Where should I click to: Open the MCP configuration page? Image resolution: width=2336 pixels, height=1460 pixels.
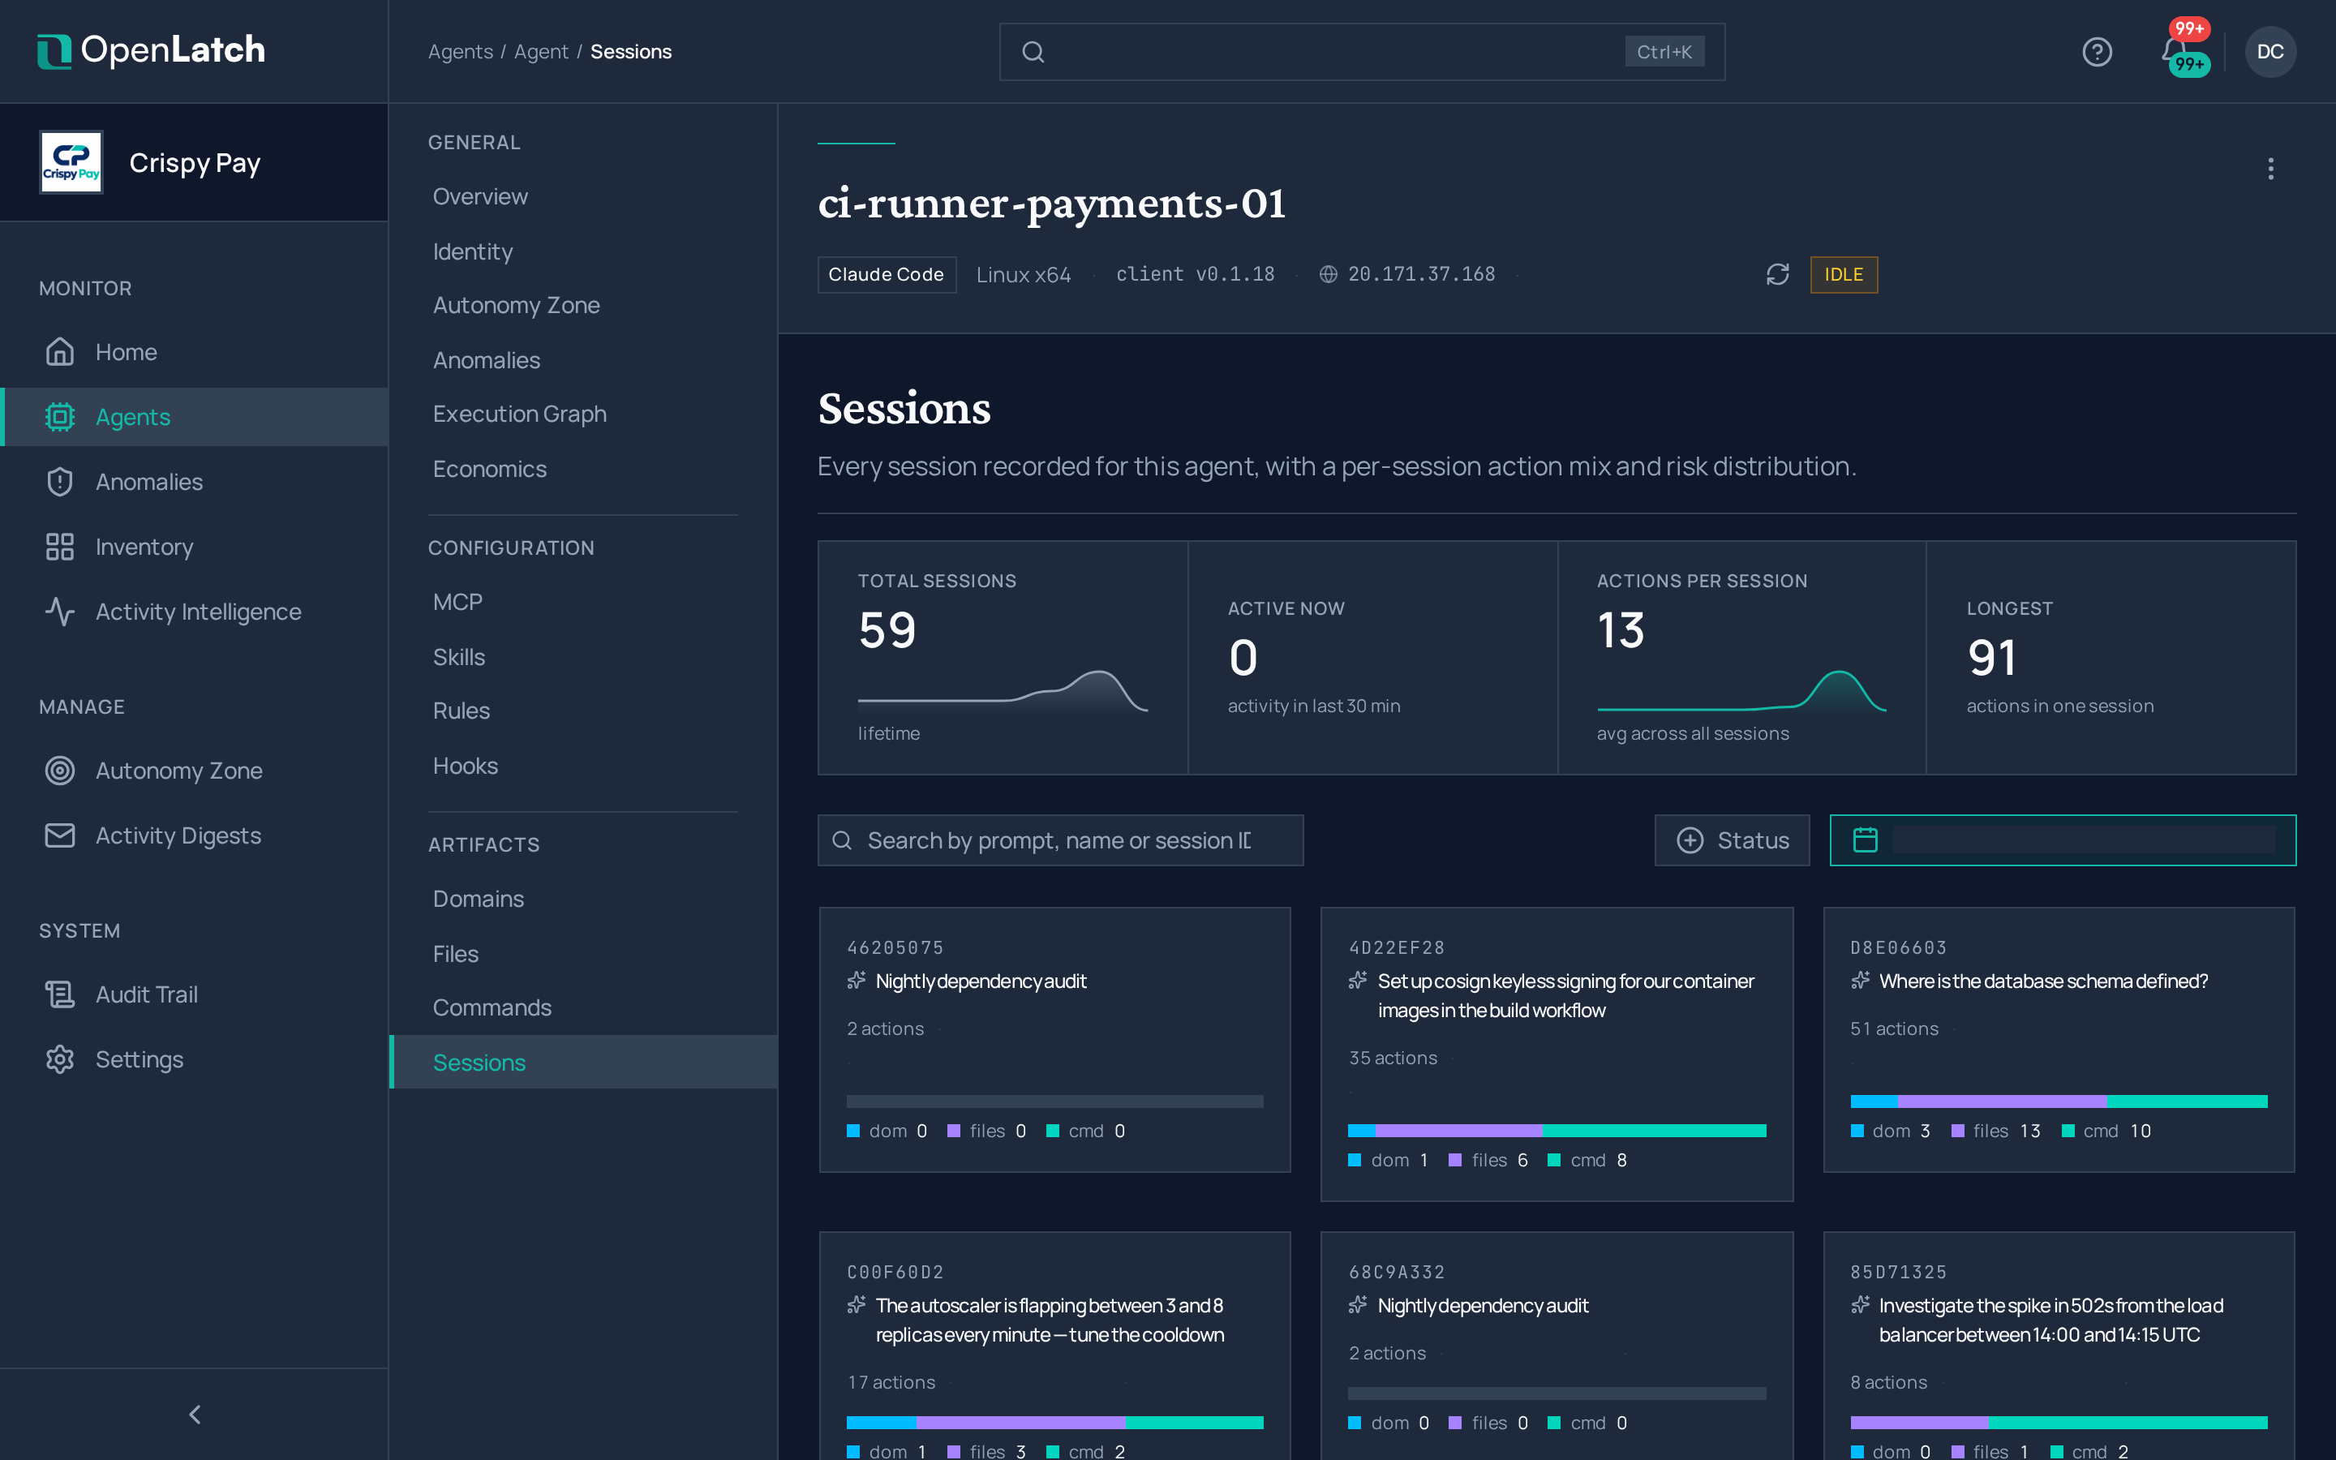click(583, 603)
